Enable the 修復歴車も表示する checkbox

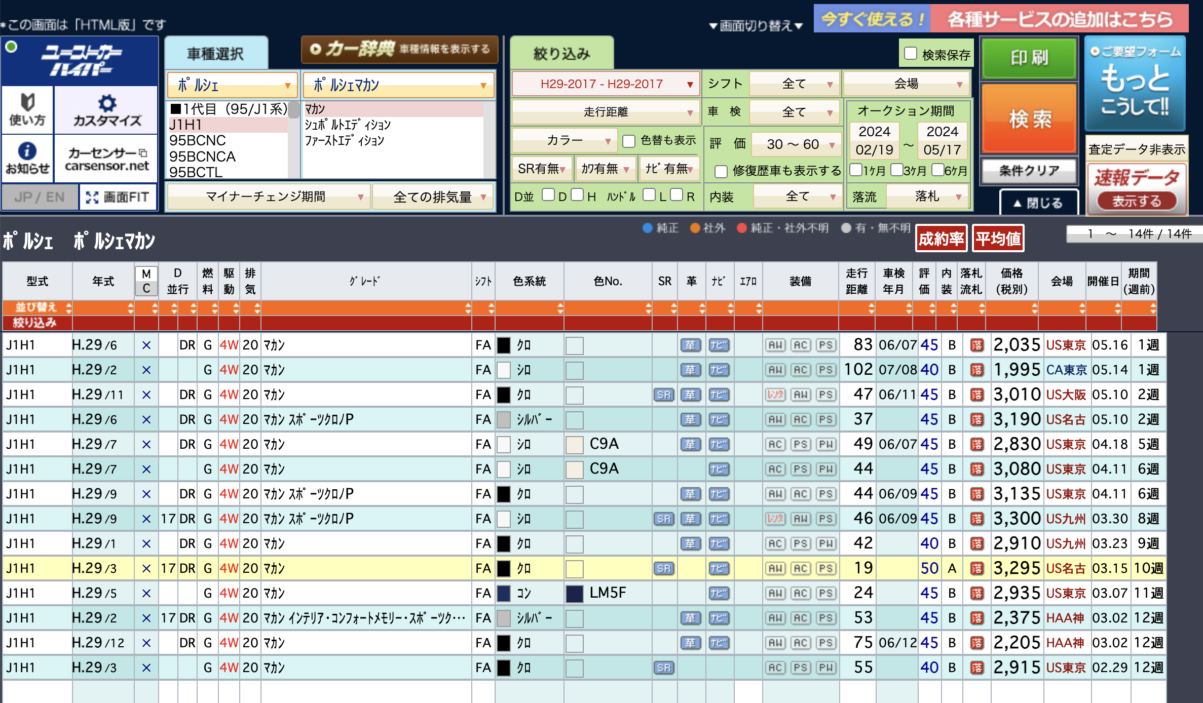click(x=721, y=171)
